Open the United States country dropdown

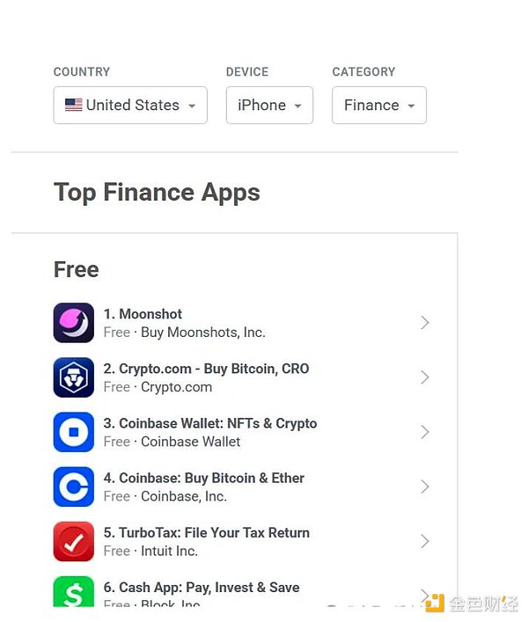[130, 105]
